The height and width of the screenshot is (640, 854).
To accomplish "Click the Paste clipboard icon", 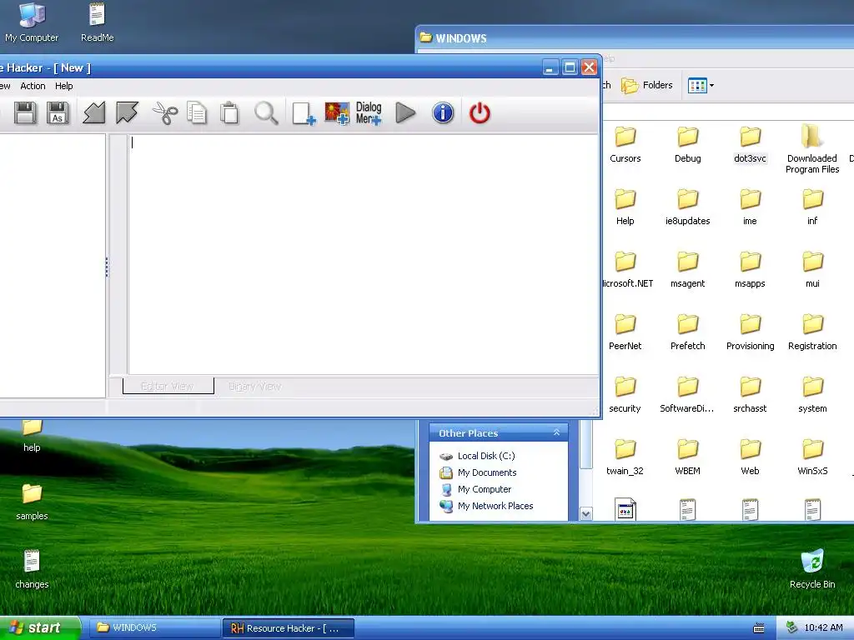I will point(229,113).
